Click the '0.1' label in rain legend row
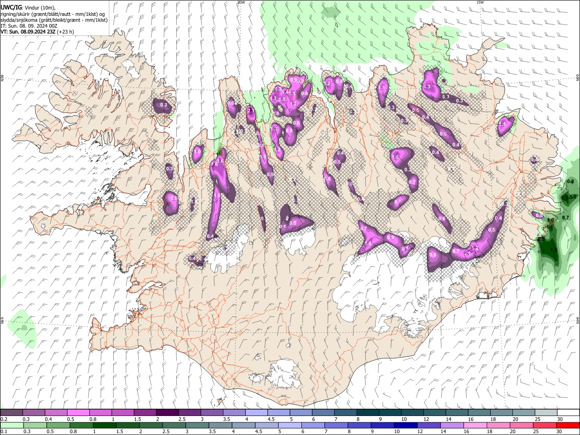The height and width of the screenshot is (435, 580). [x=4, y=431]
